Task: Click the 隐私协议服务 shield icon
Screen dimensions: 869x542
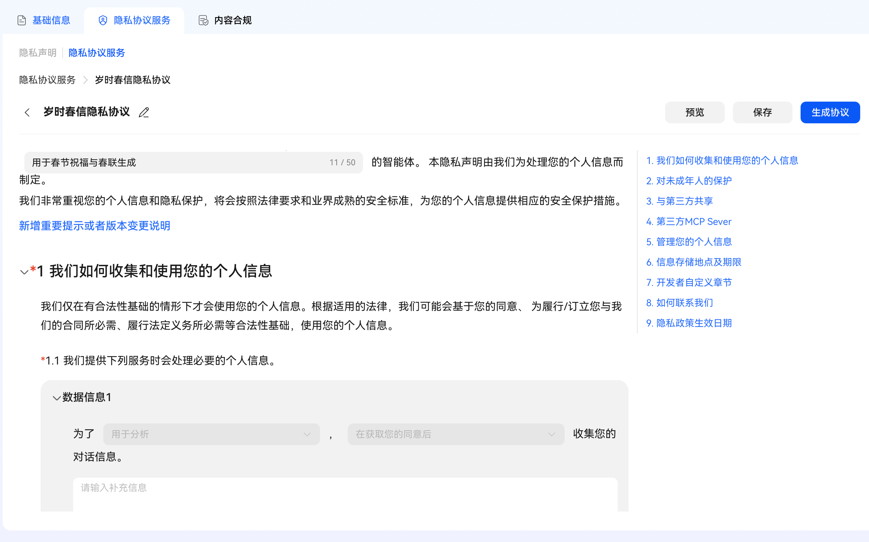Action: (x=103, y=20)
